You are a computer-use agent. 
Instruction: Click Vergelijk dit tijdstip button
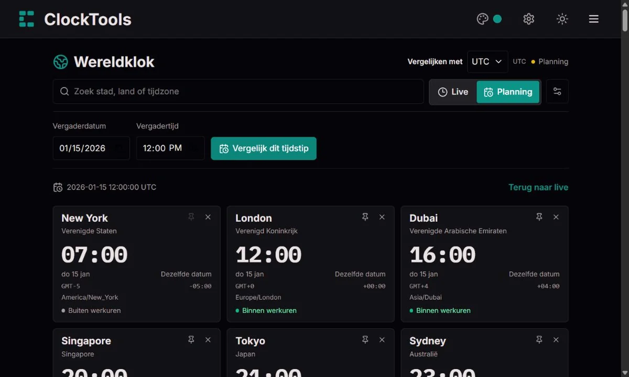264,148
